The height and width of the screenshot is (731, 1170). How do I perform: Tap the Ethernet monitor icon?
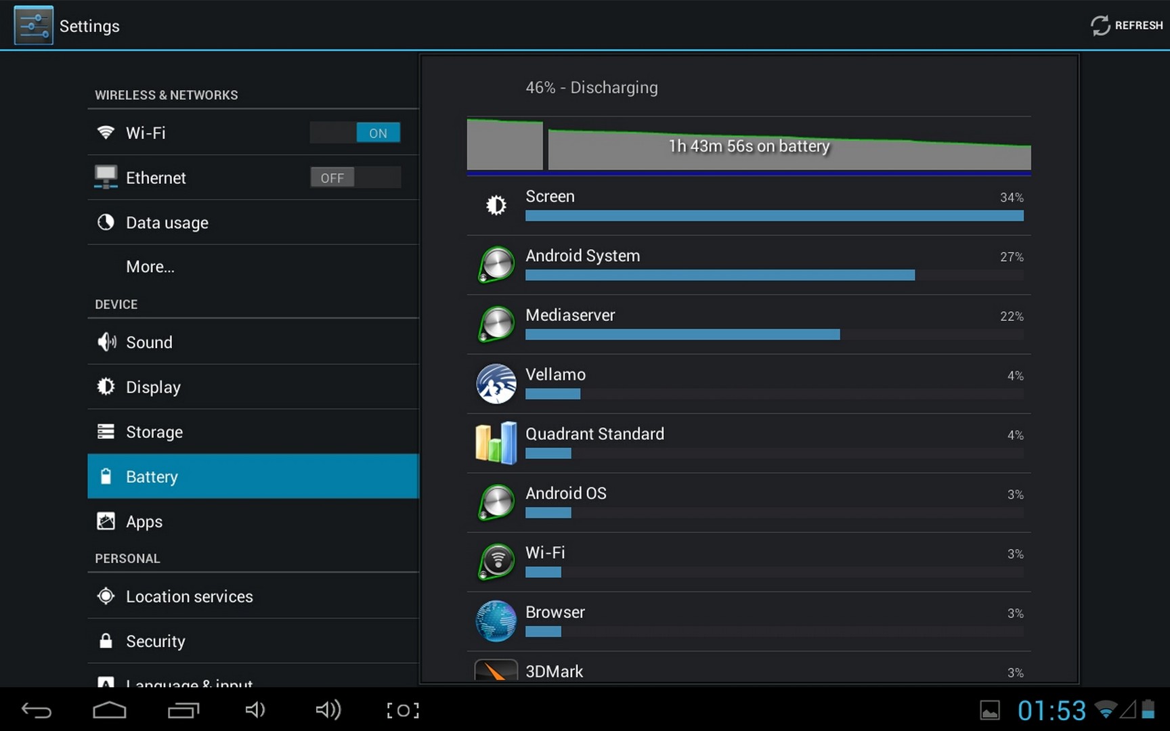106,177
